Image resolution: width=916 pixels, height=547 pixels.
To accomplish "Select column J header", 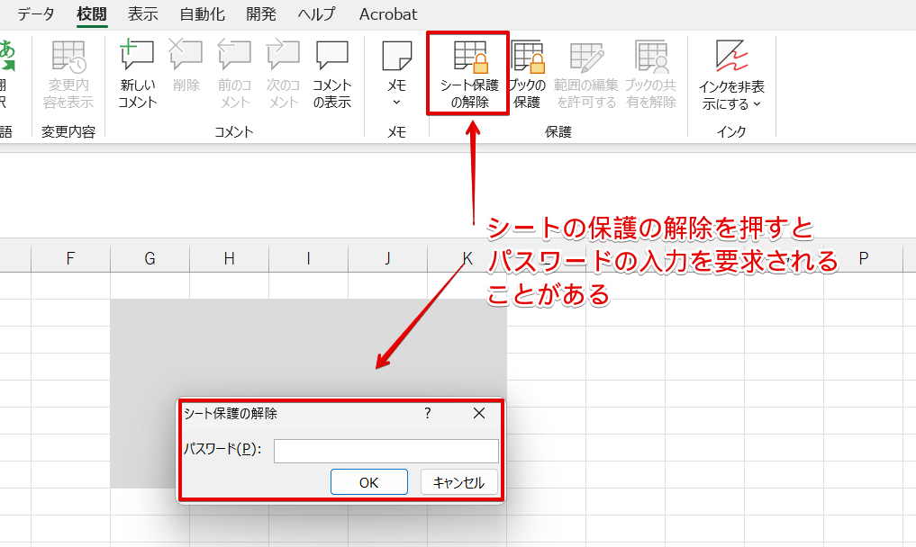I will click(x=388, y=258).
